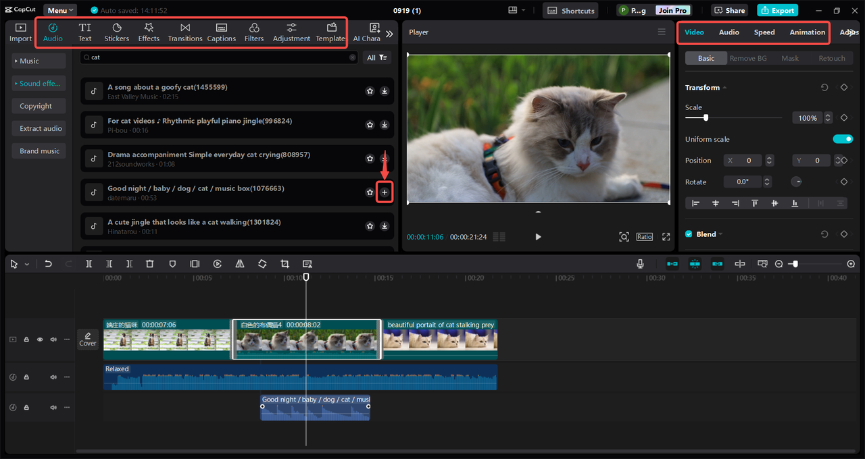Switch to the Animation tab
This screenshot has height=459, width=865.
(x=808, y=32)
